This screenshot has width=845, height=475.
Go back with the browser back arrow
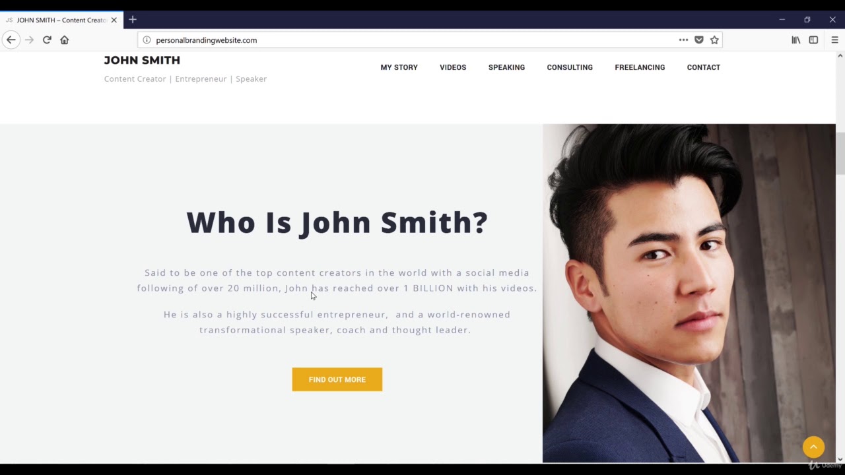(x=11, y=40)
